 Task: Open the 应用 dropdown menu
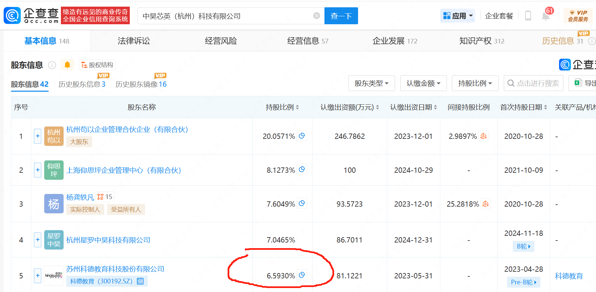[458, 16]
